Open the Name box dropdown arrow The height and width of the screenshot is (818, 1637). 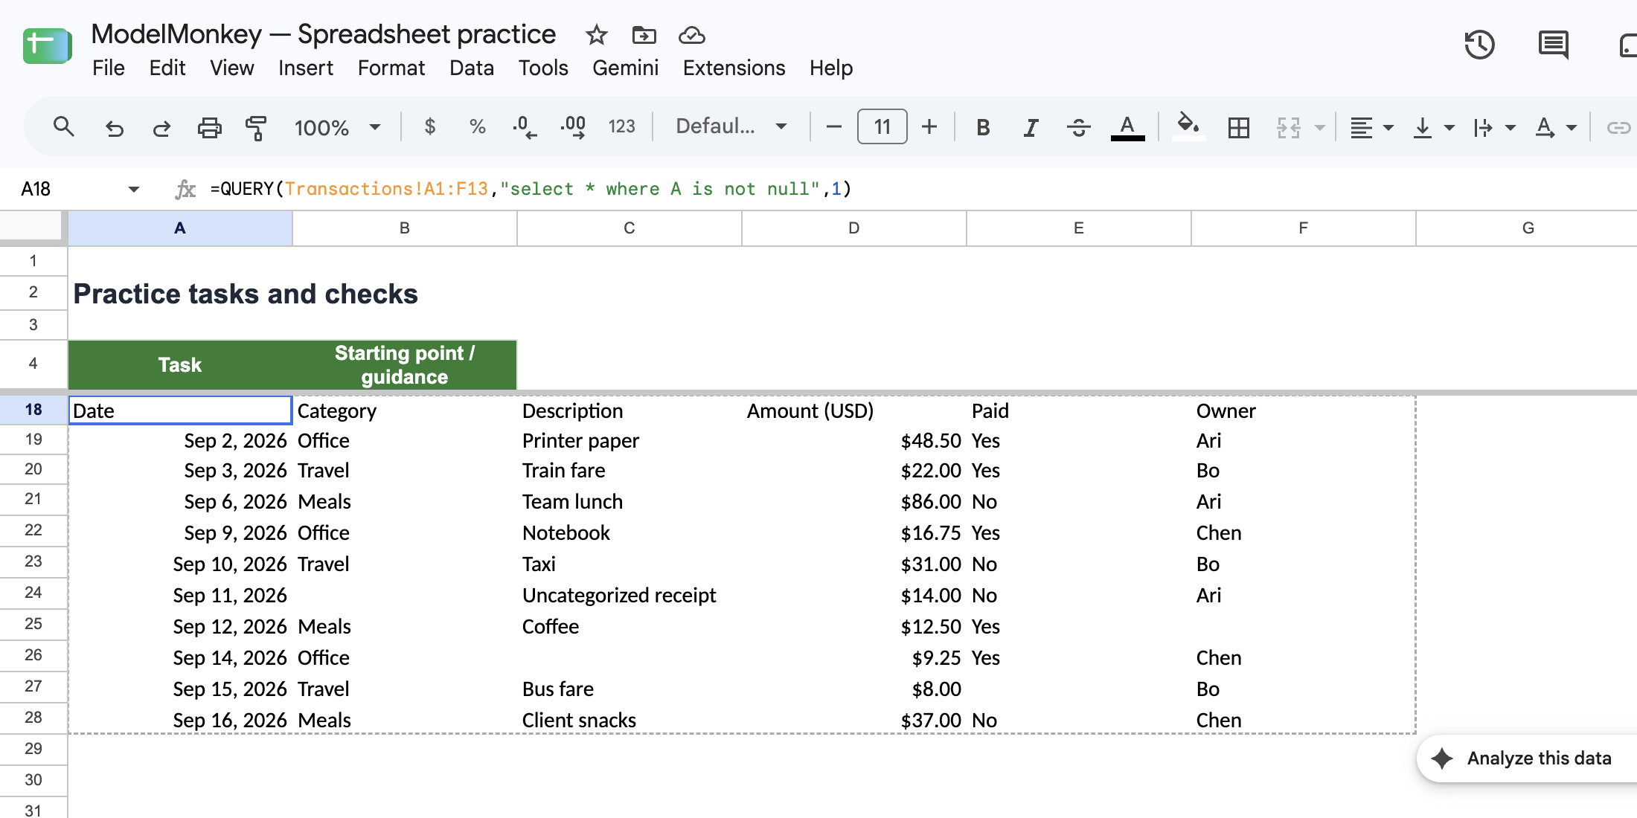134,189
